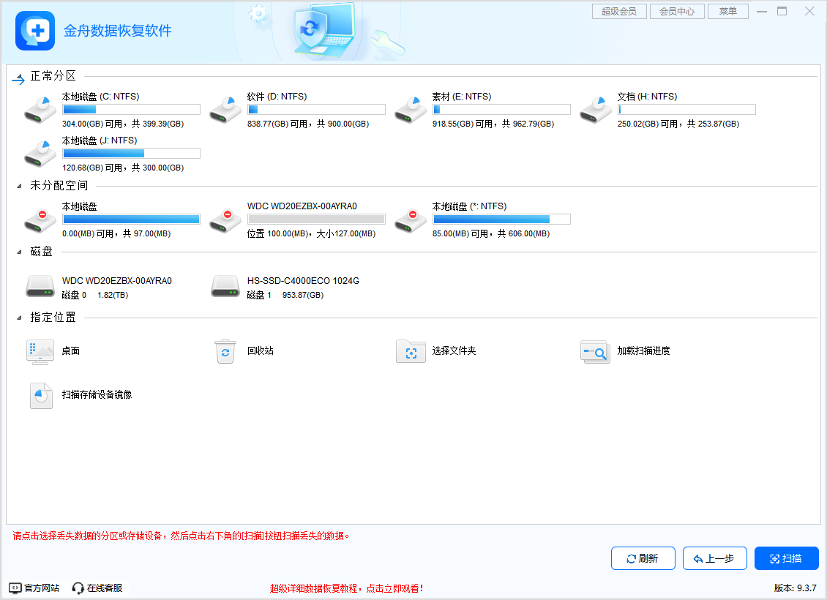827x600 pixels.
Task: Click the 回收站 label
Action: pyautogui.click(x=261, y=350)
